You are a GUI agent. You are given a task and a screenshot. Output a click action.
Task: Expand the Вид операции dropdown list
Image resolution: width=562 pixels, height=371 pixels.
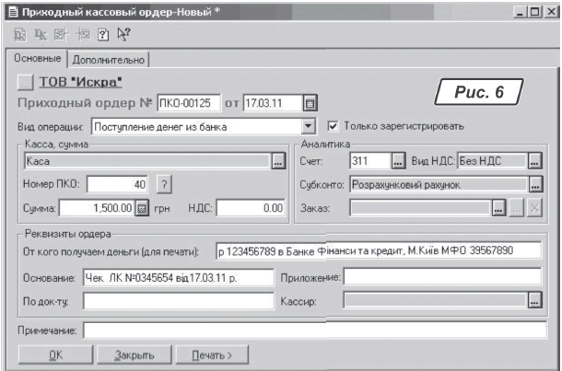309,126
